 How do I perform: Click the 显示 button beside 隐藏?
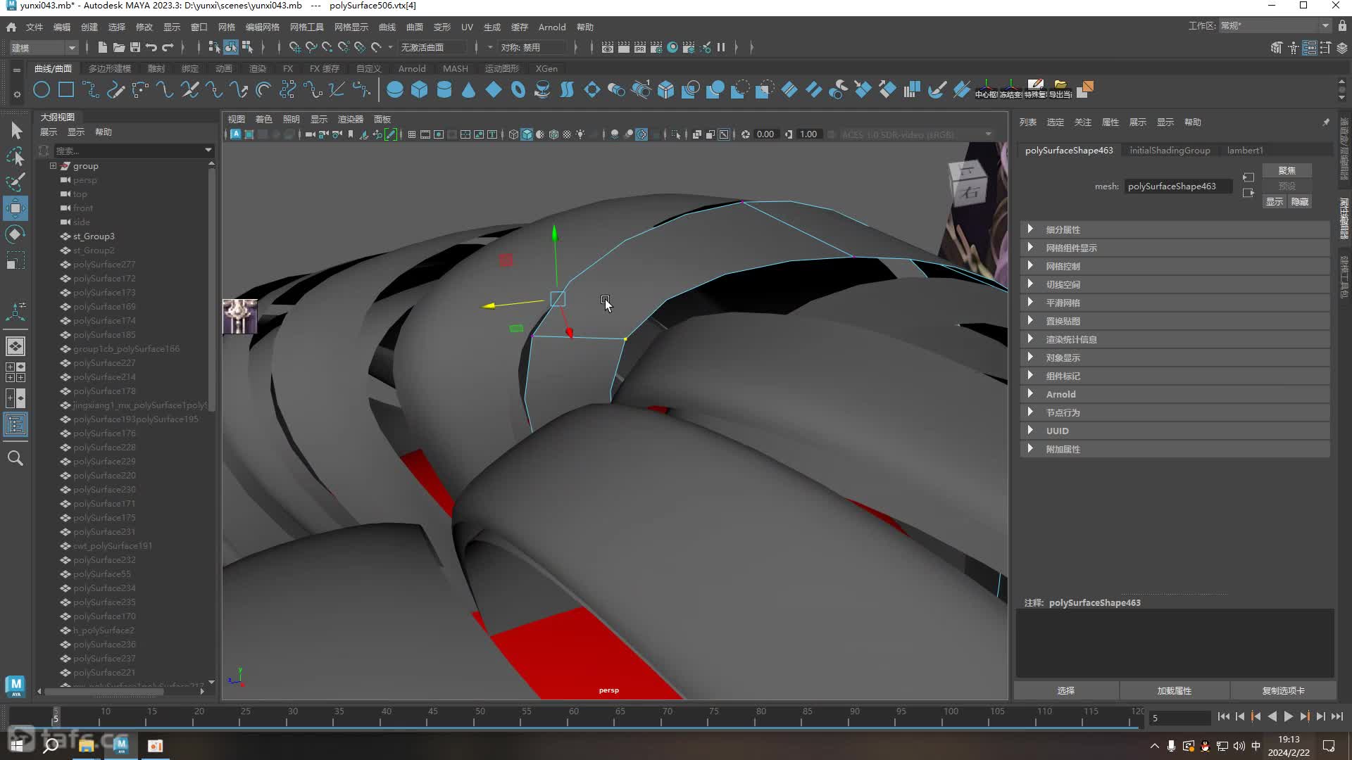pyautogui.click(x=1275, y=201)
